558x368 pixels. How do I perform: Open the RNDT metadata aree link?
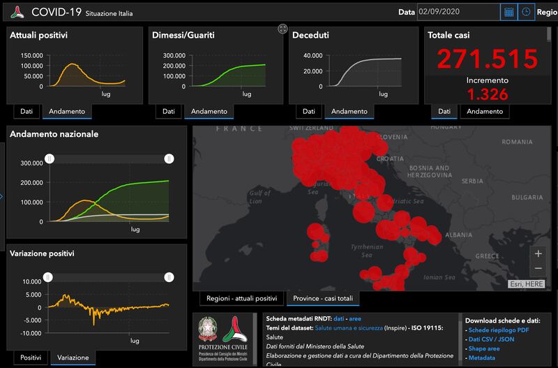[355, 319]
